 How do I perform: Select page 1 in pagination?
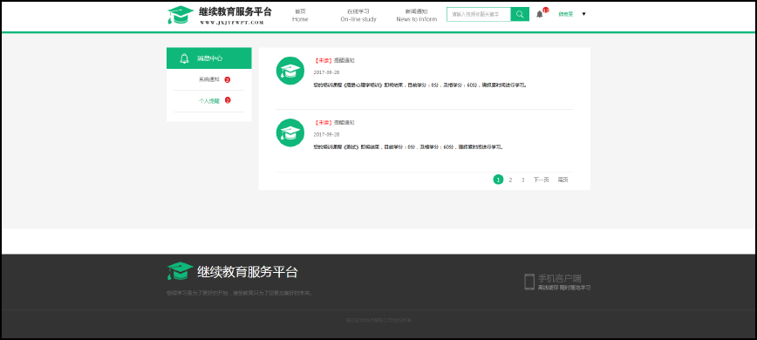[x=498, y=180]
